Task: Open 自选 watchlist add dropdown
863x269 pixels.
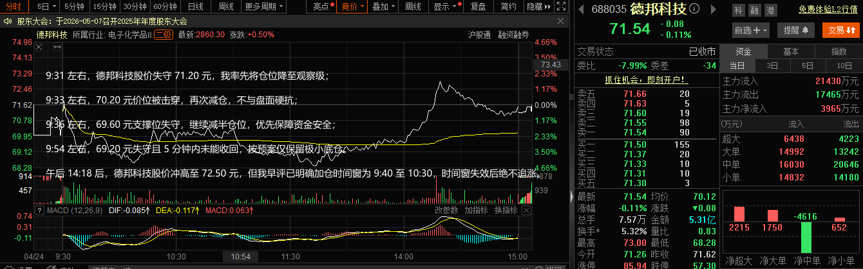Action: tap(751, 30)
